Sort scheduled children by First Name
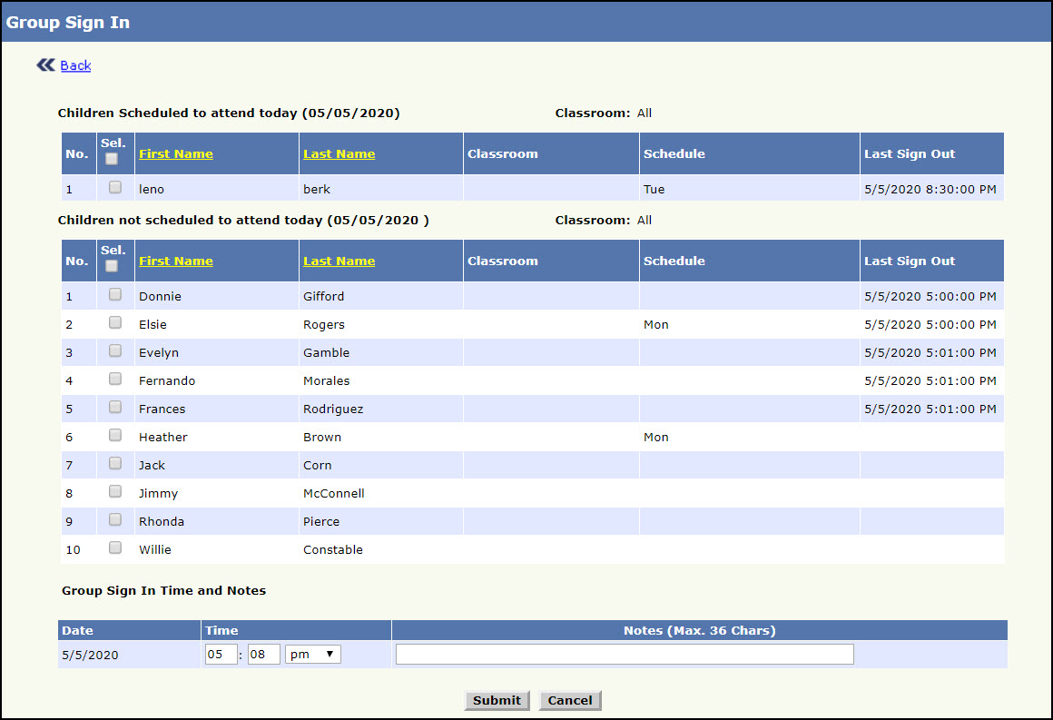The image size is (1053, 720). pyautogui.click(x=176, y=153)
